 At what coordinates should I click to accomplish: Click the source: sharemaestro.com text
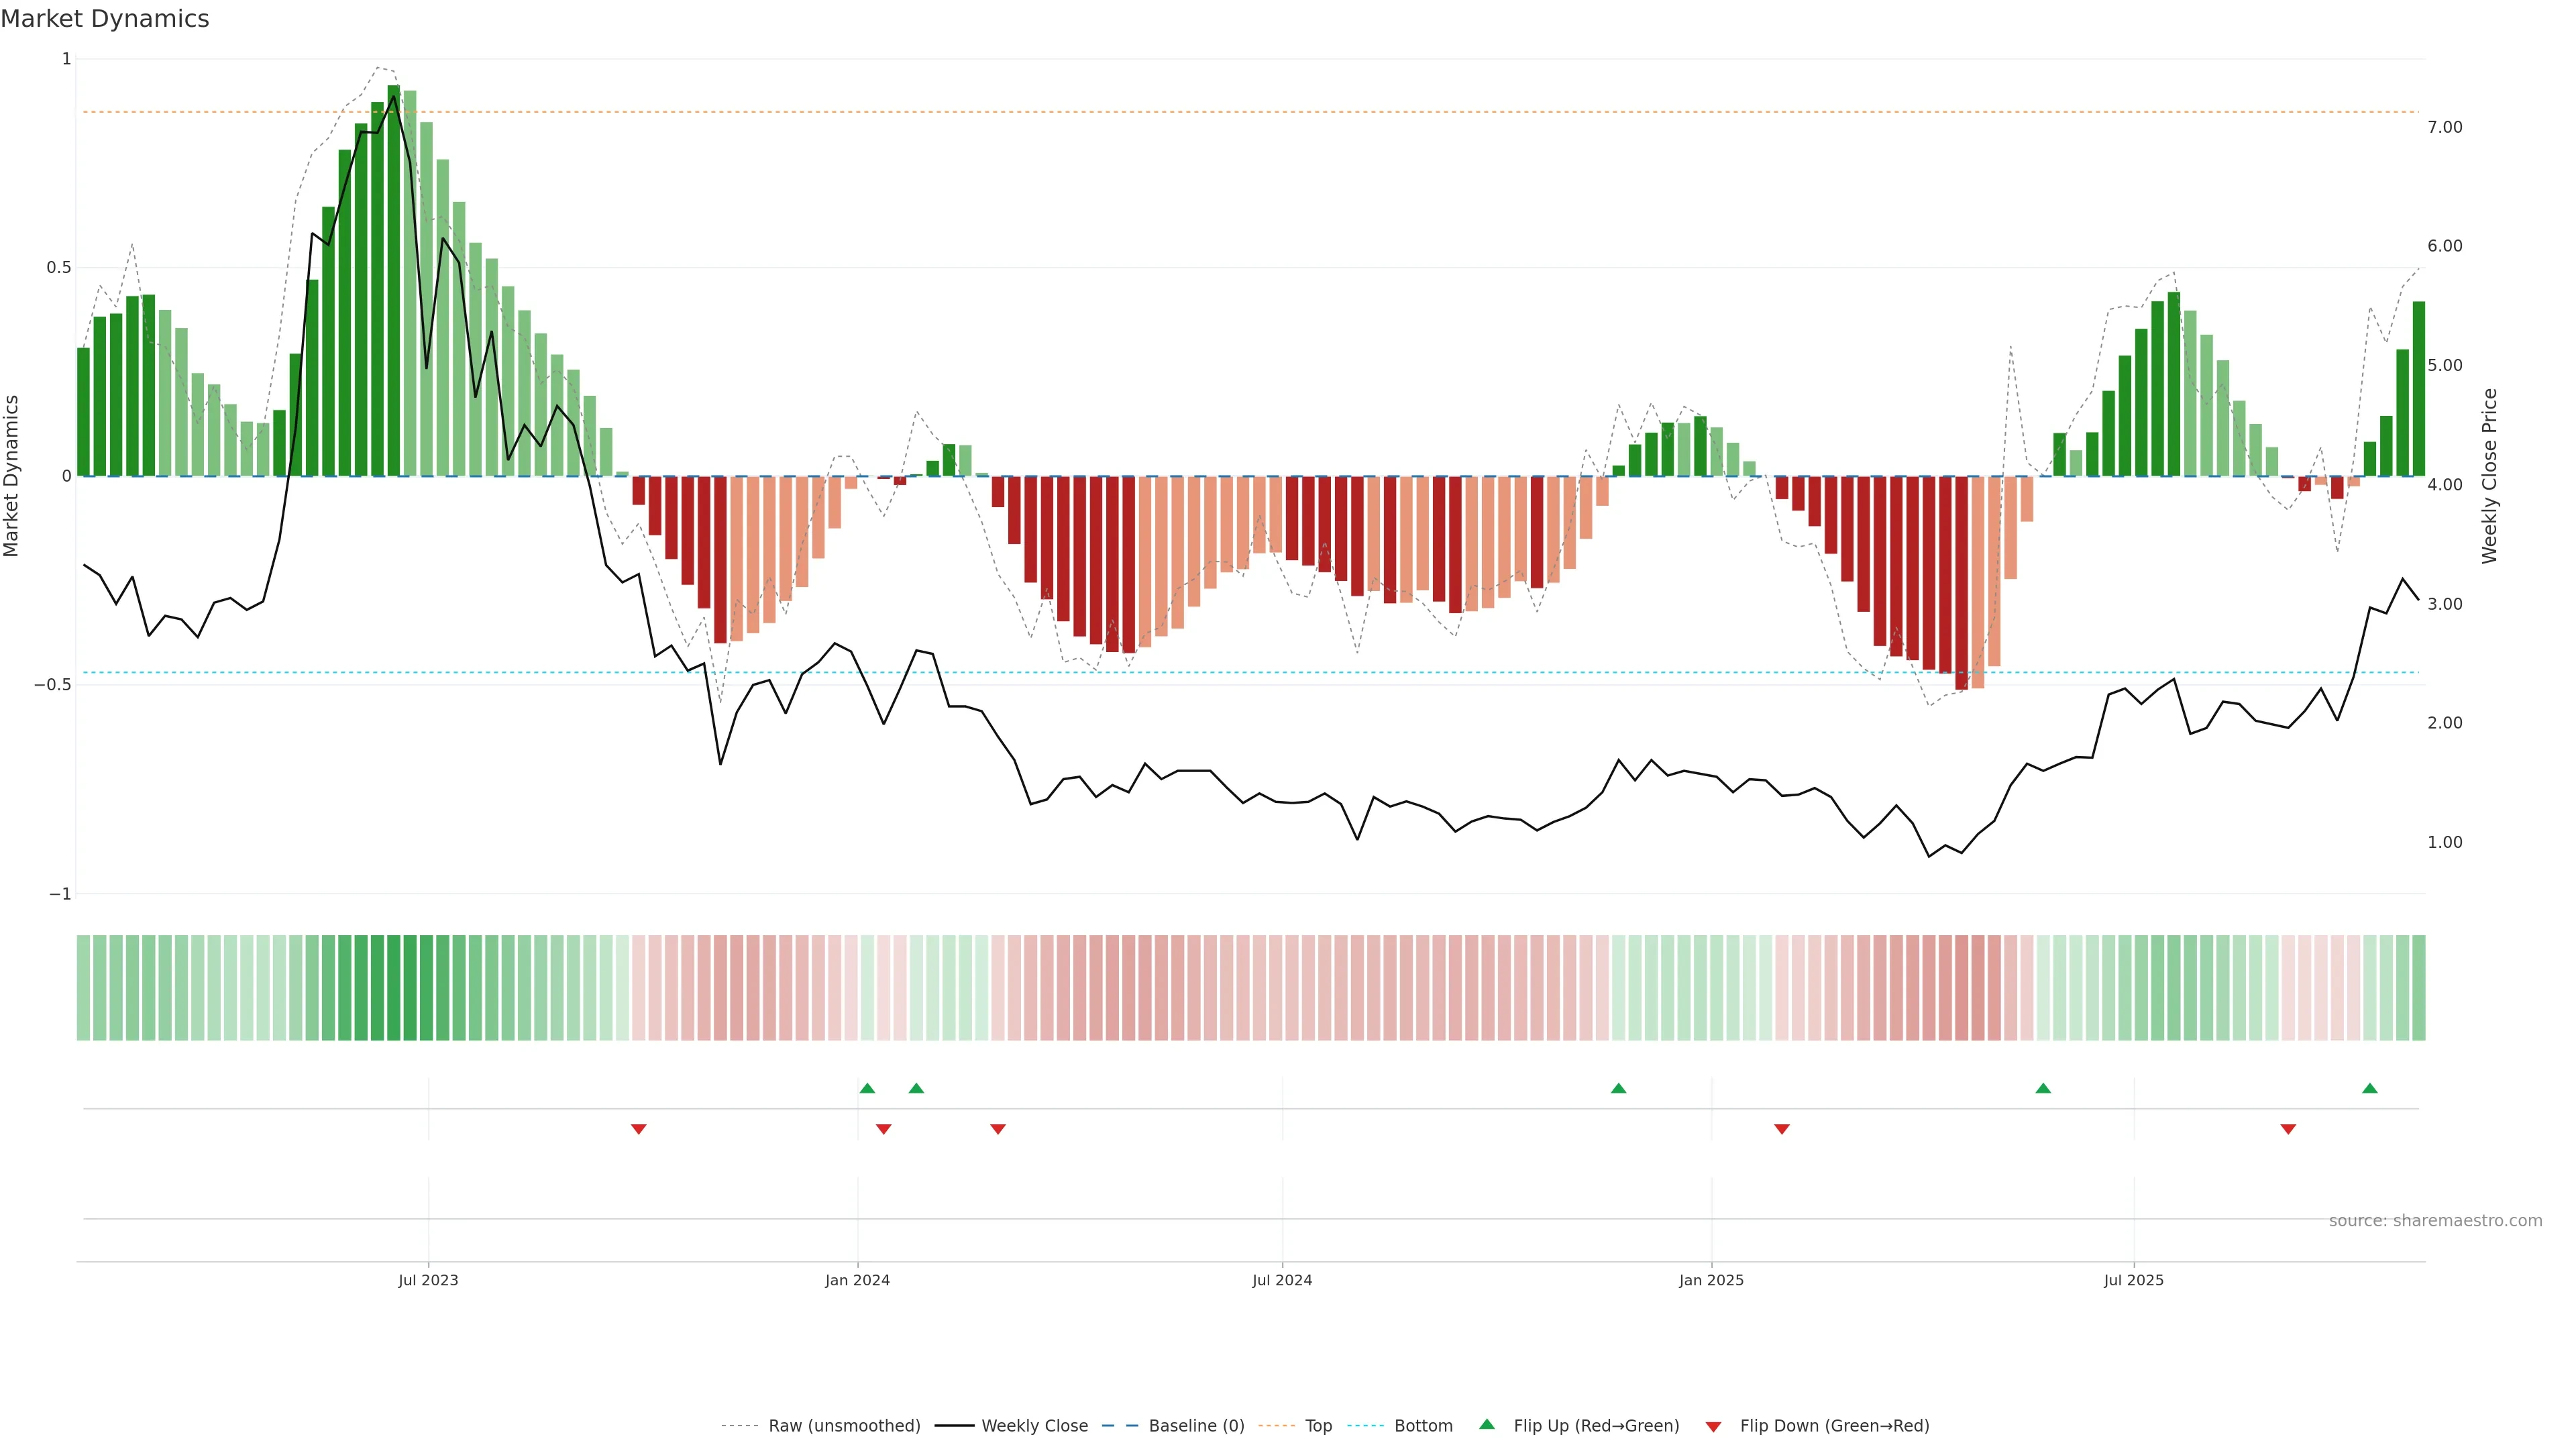pos(2435,1221)
